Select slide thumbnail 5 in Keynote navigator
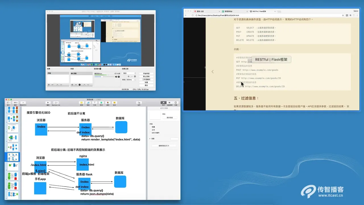Viewport: 364px width, 205px height. [13, 138]
